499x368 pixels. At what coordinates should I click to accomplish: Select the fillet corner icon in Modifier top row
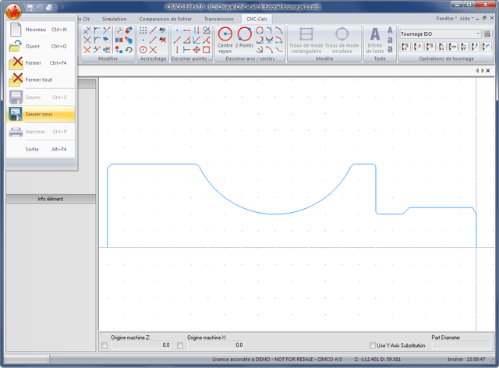click(97, 30)
